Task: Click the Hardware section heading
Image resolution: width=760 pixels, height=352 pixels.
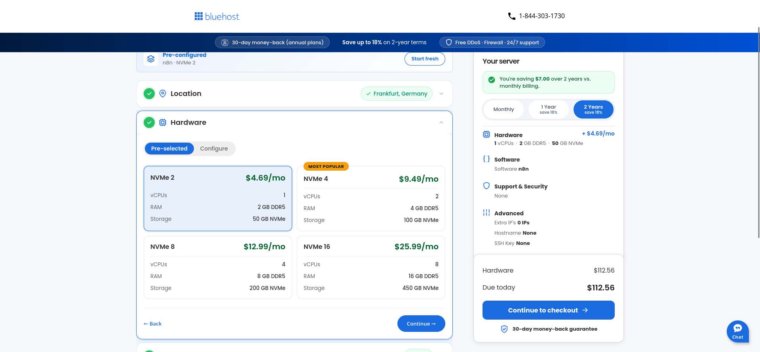Action: [188, 122]
